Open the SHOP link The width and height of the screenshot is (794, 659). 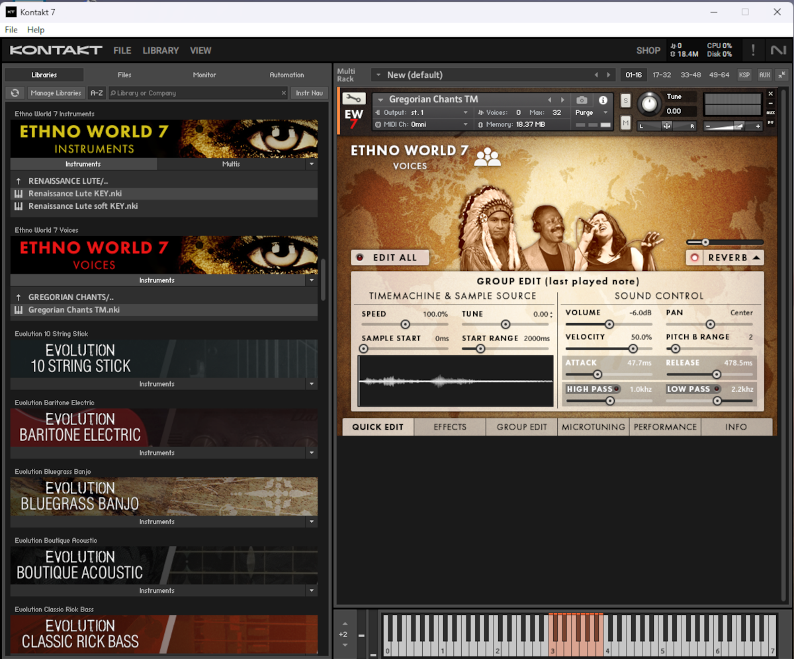[x=648, y=50]
